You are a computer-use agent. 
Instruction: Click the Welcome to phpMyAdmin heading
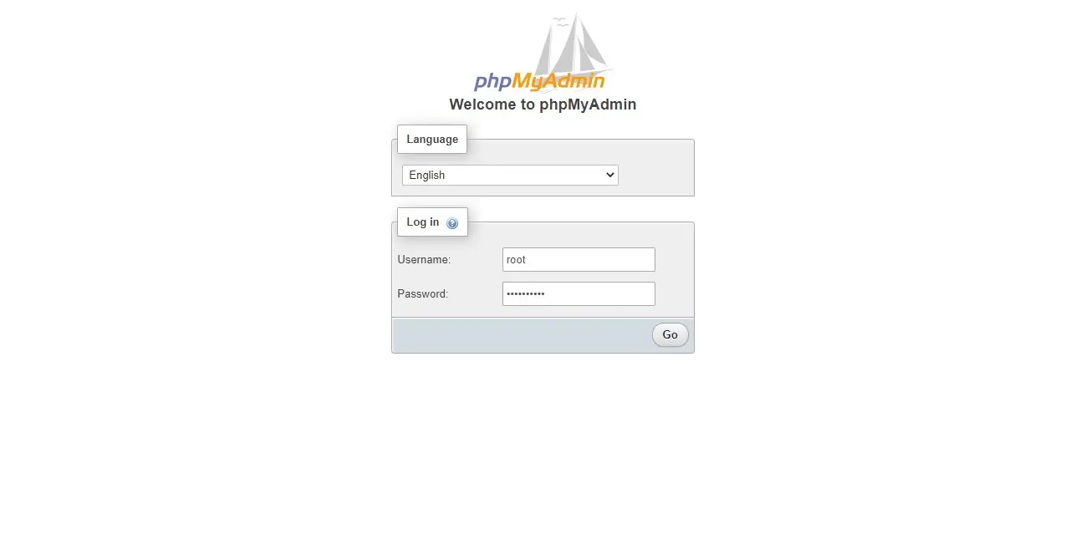[543, 104]
